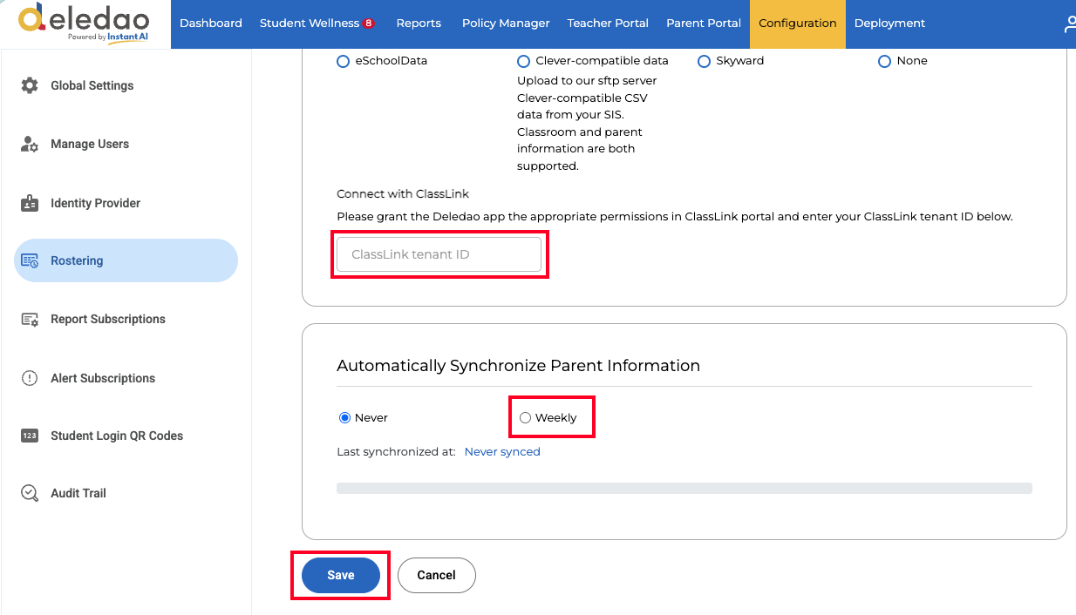Select the Clever-compatible data radio option

pos(523,61)
